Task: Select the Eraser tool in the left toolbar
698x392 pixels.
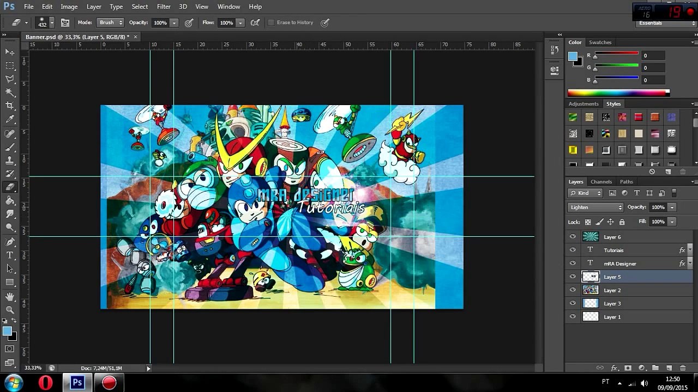Action: tap(10, 187)
